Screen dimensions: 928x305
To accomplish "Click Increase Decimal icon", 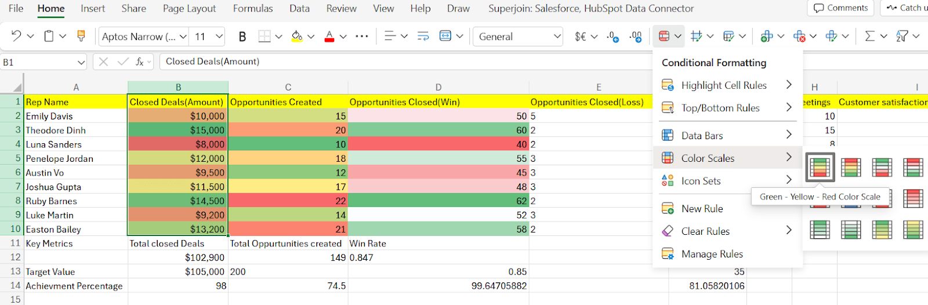I will tap(636, 37).
